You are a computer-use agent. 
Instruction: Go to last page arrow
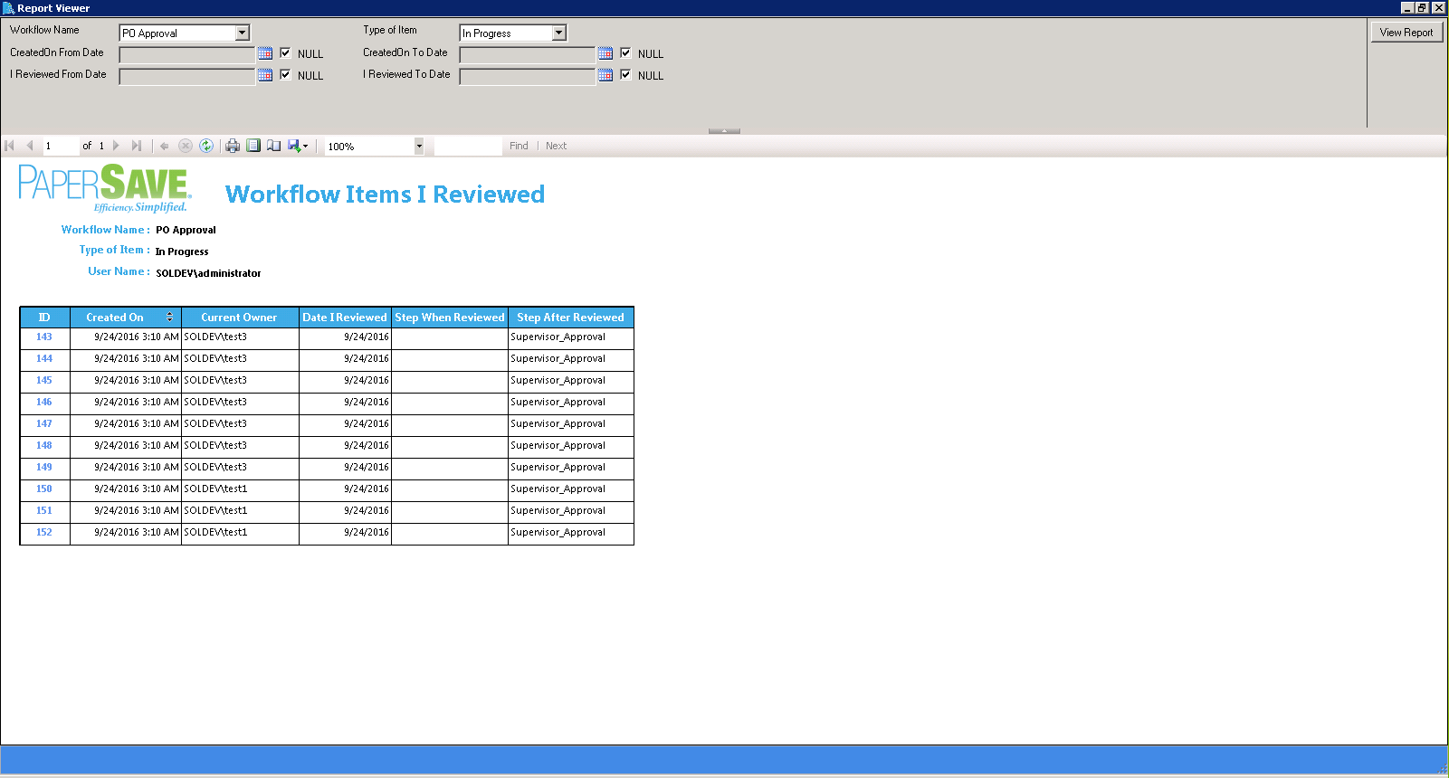click(x=137, y=146)
